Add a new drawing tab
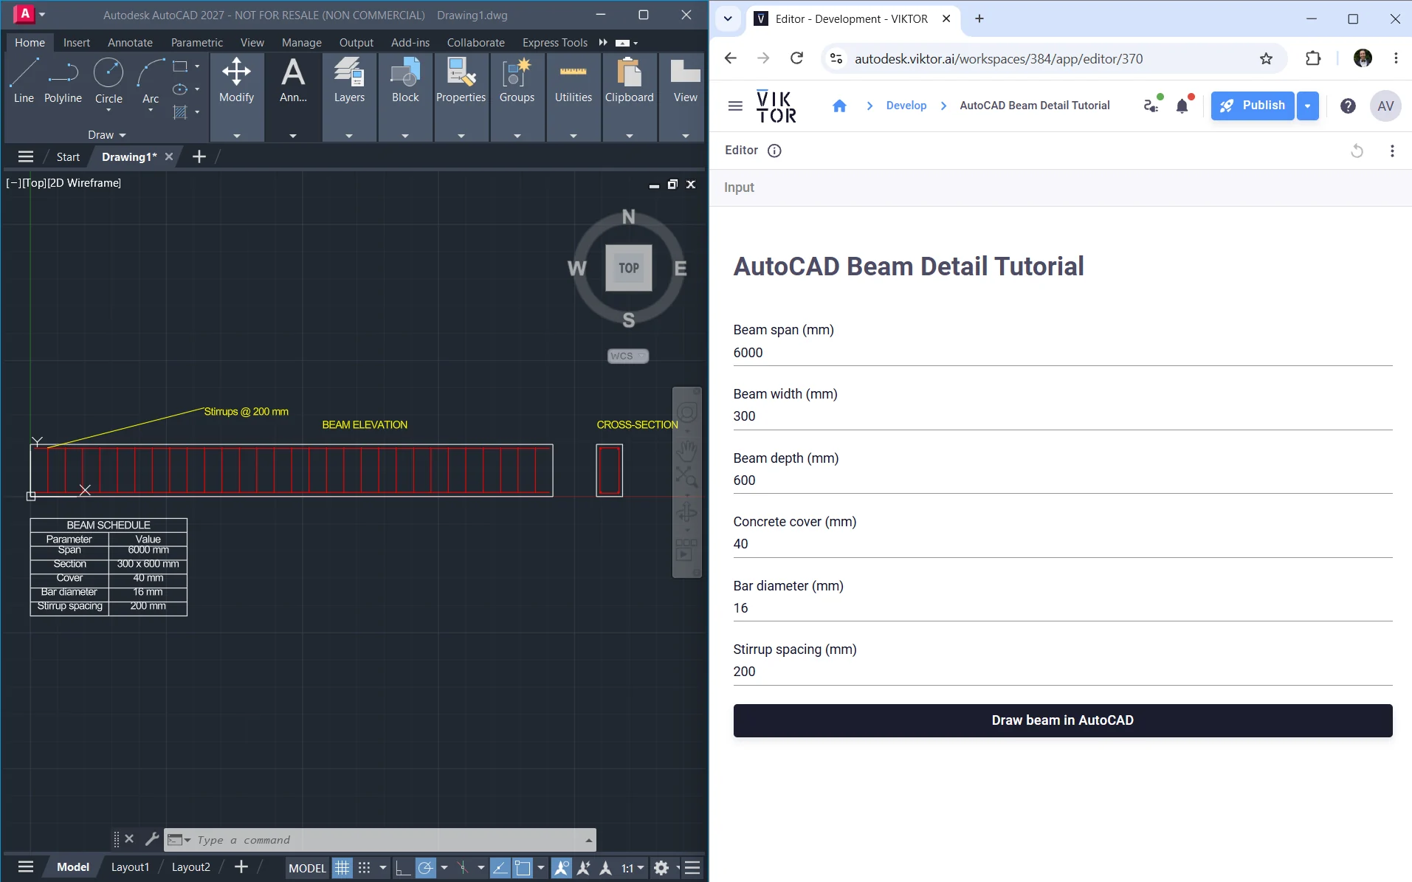This screenshot has height=882, width=1412. pyautogui.click(x=199, y=156)
